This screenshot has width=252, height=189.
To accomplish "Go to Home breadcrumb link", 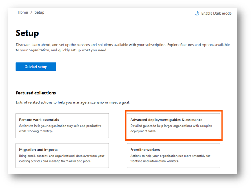I will pos(23,12).
